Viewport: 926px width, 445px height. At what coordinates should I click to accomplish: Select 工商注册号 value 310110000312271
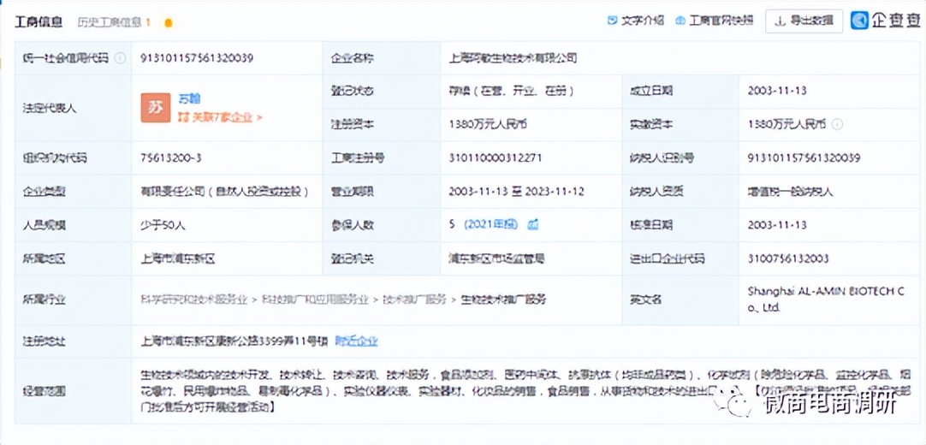(x=495, y=158)
